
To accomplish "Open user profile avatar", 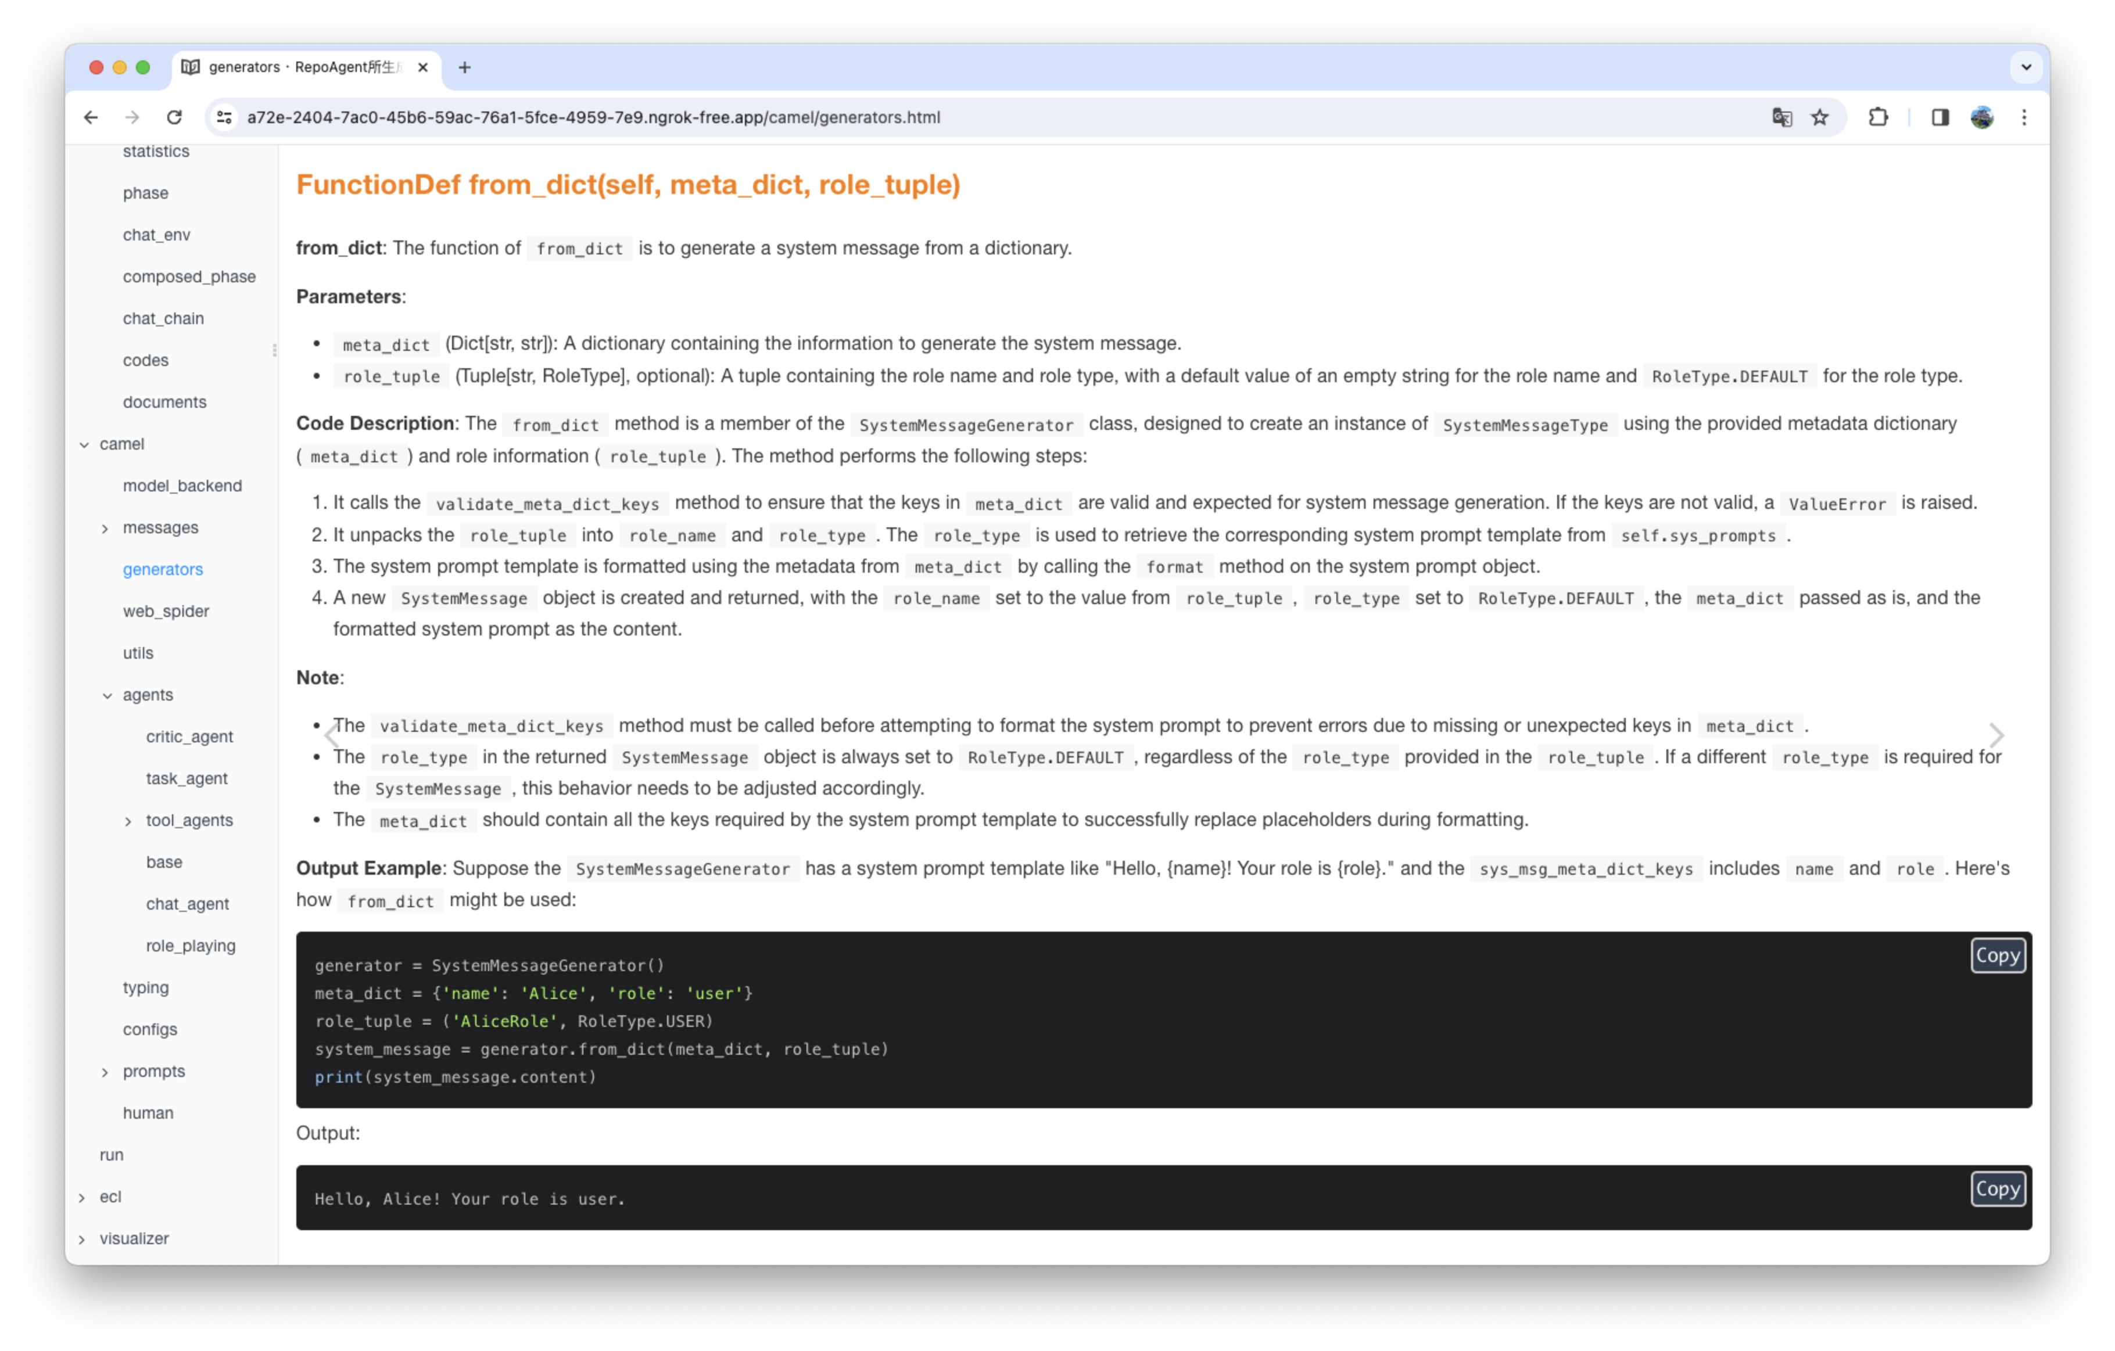I will (1981, 118).
